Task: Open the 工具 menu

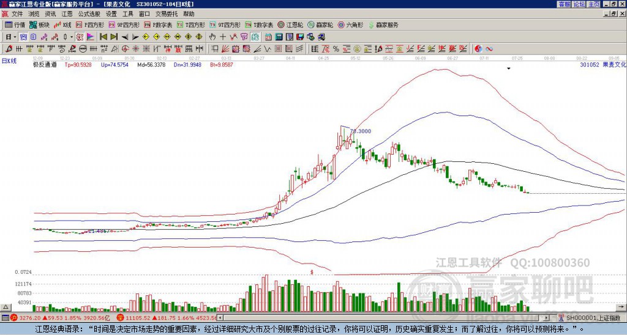Action: 128,14
